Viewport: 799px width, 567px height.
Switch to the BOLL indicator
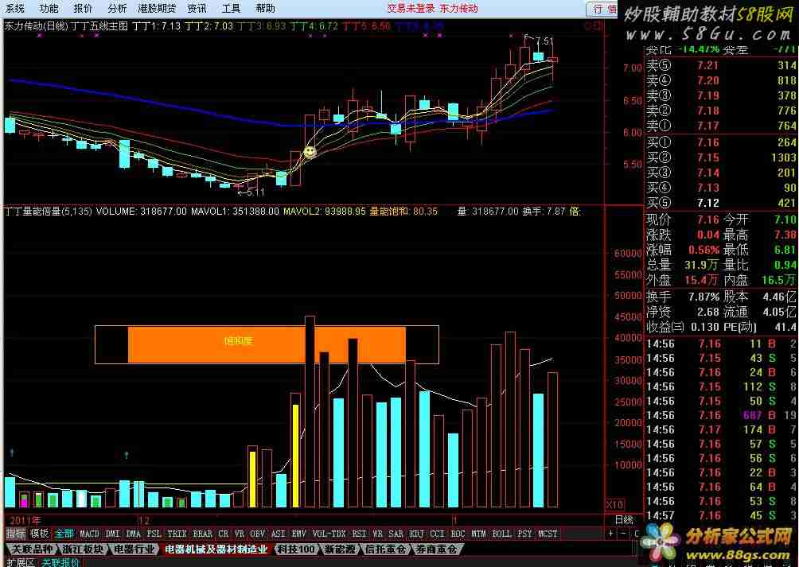(x=501, y=534)
